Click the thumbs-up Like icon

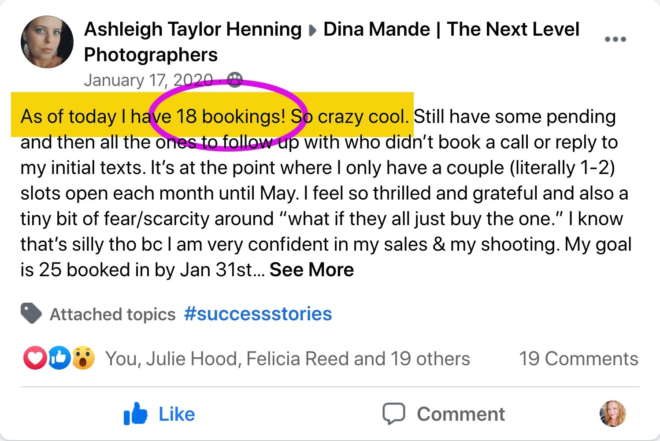coord(135,413)
